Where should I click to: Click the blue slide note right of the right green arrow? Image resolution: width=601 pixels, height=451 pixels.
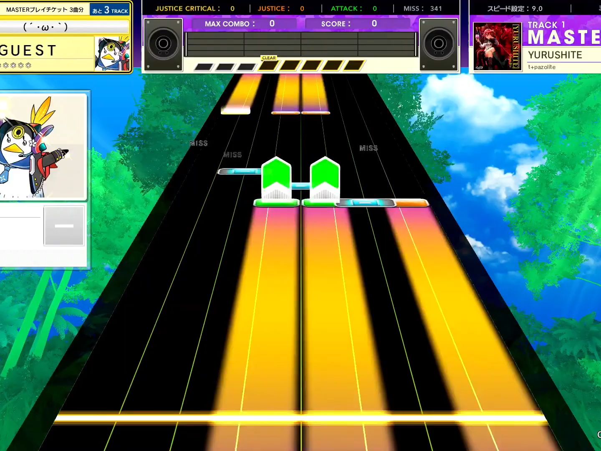365,203
